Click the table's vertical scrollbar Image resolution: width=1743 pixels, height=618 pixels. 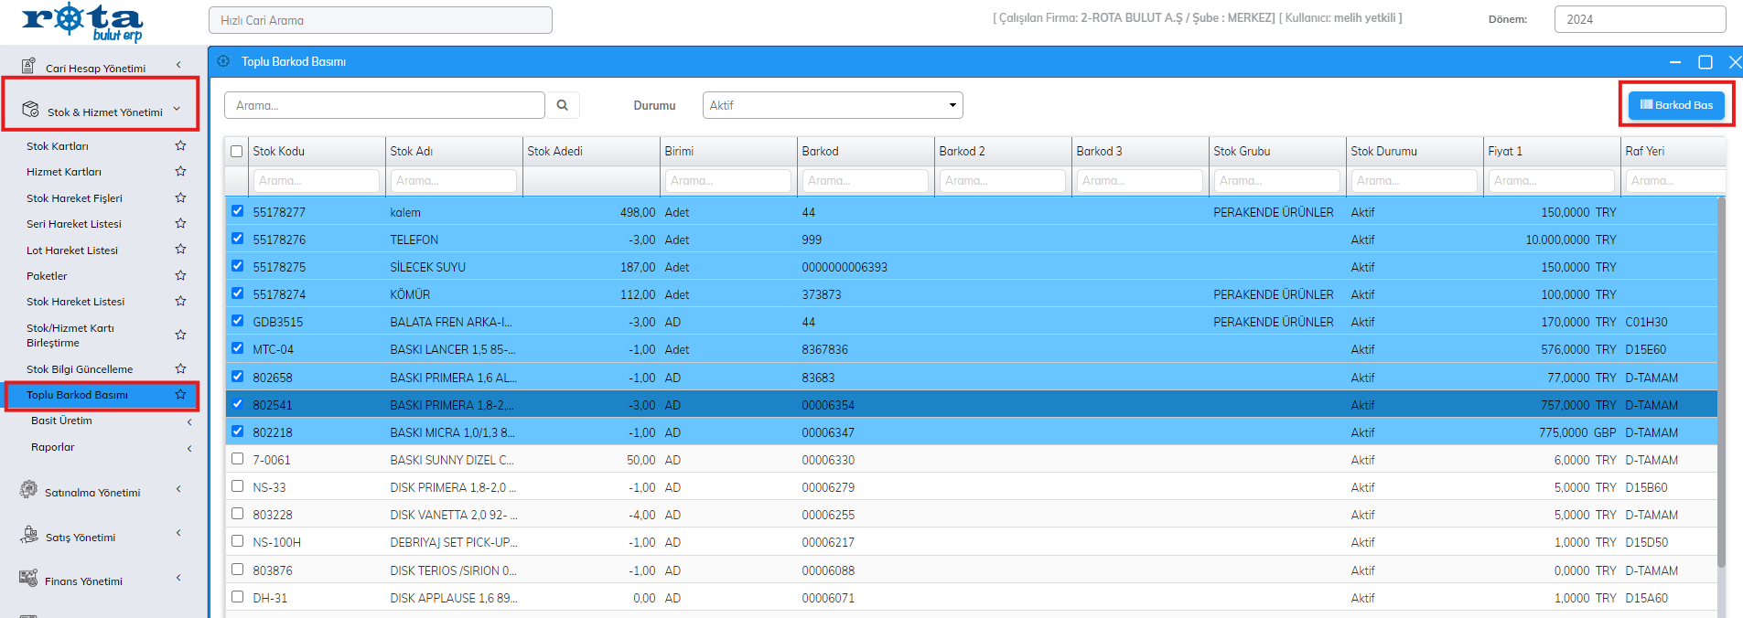click(x=1721, y=384)
